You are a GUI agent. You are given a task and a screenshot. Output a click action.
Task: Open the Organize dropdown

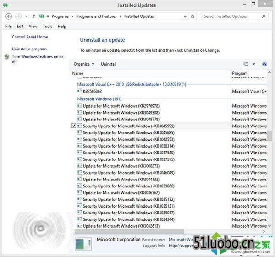[x=84, y=64]
